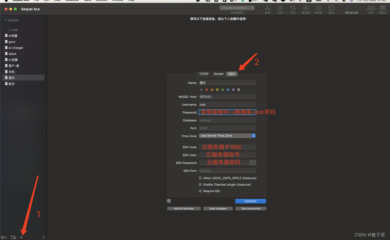Open the ellipsis action menu in sidebar footer
This screenshot has height=240, width=390.
[4, 237]
